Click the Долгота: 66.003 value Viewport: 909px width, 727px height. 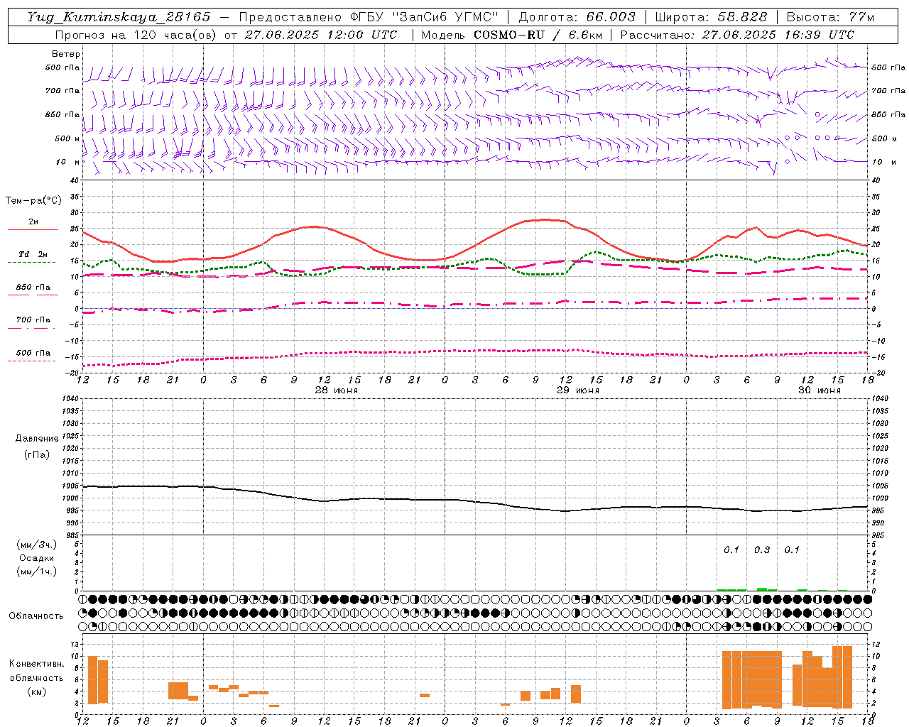(x=577, y=17)
